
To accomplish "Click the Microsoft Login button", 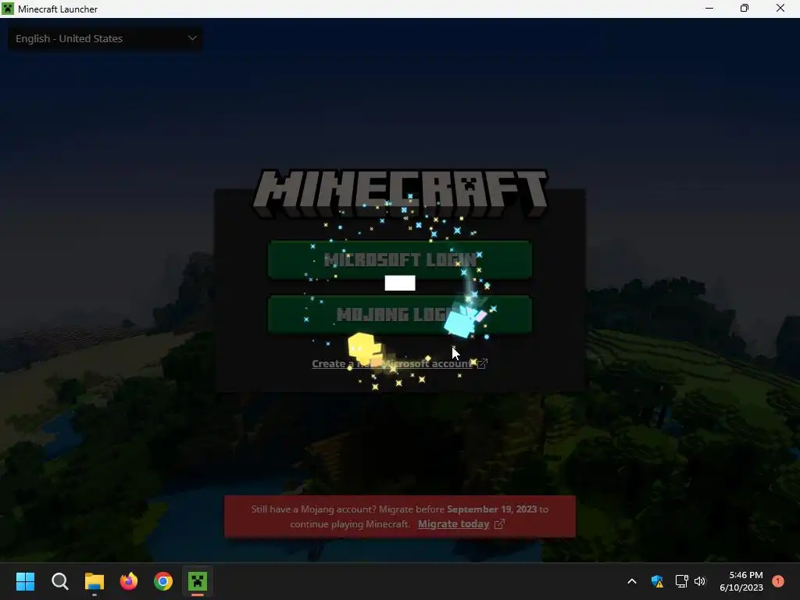I will click(400, 259).
